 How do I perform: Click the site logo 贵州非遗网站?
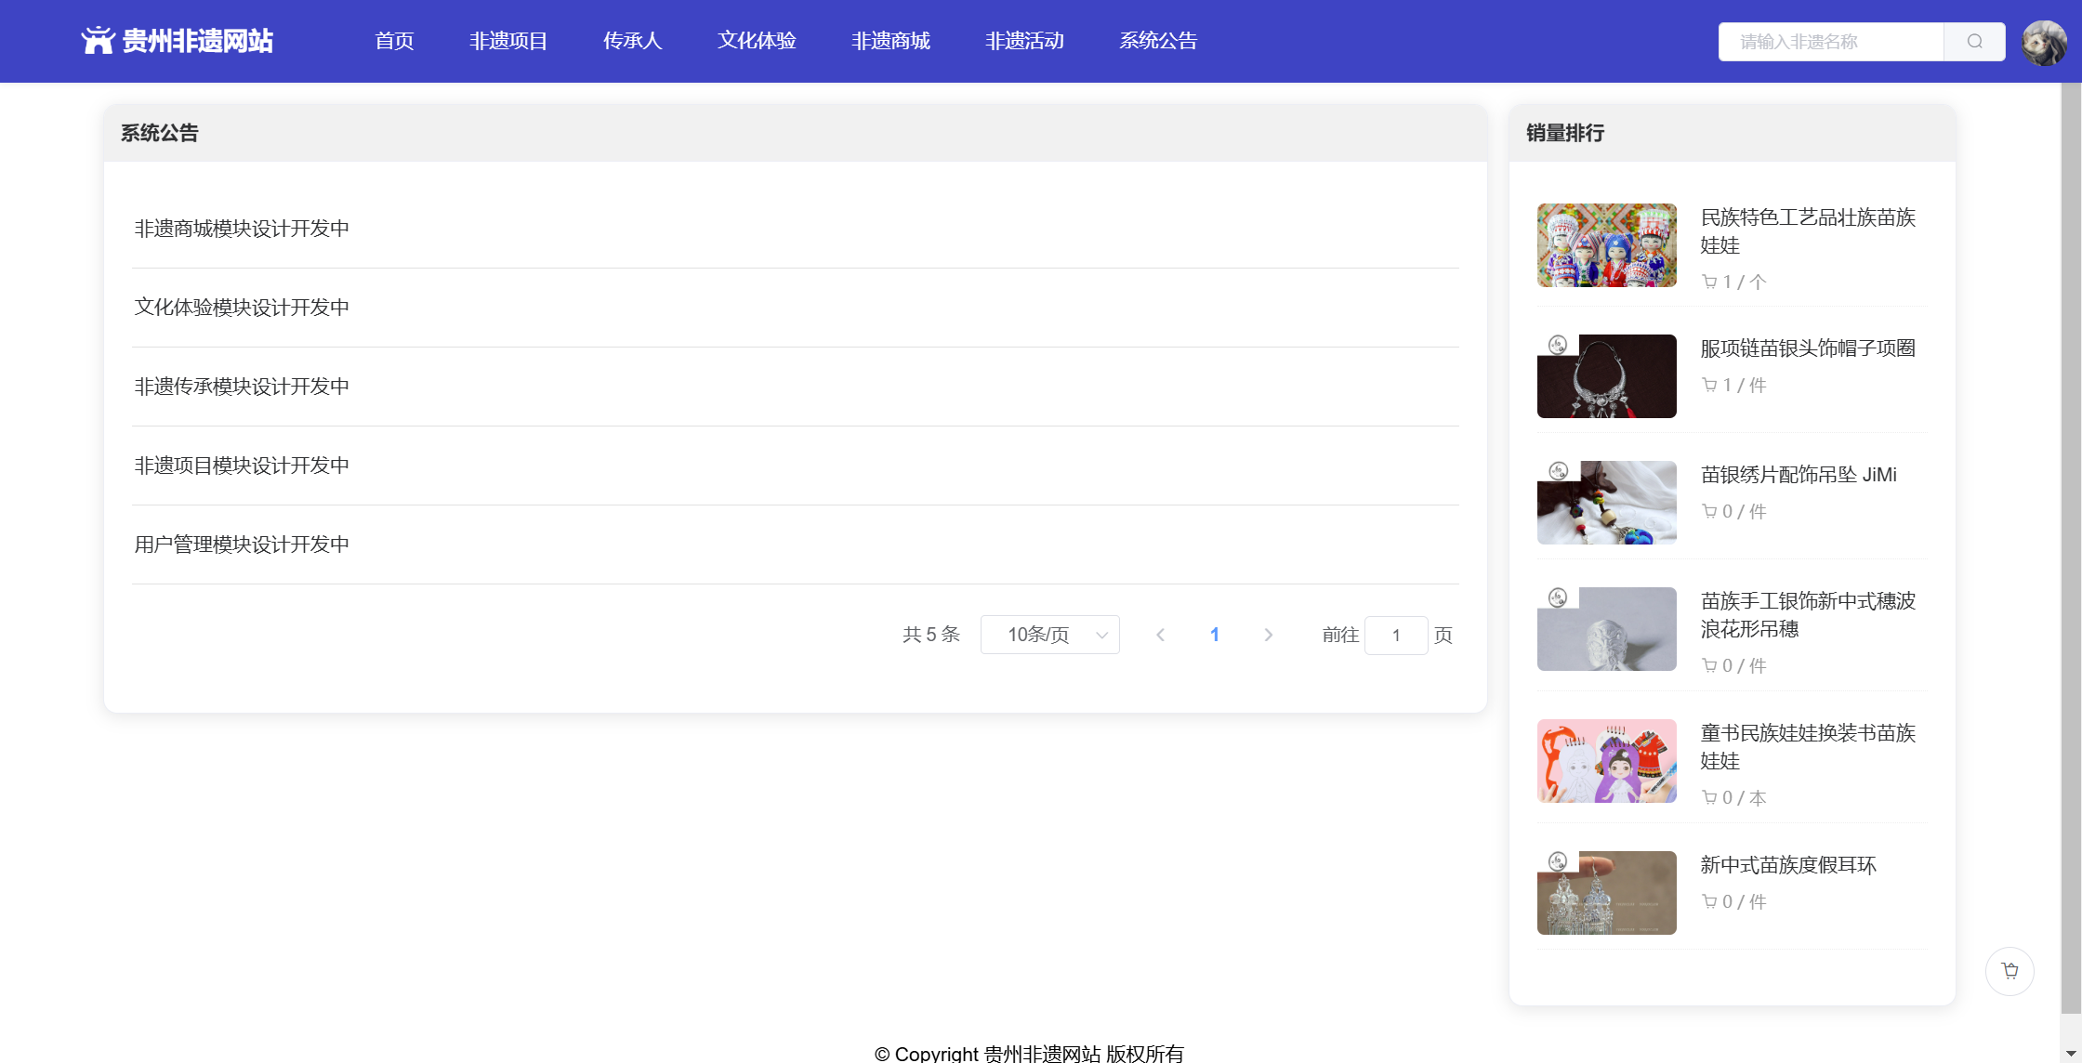177,41
